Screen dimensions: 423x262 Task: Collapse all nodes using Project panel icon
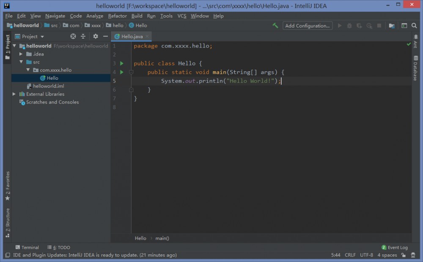[x=83, y=36]
